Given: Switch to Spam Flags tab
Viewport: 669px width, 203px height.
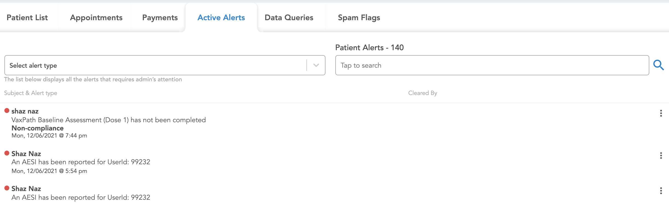Looking at the screenshot, I should pos(359,17).
